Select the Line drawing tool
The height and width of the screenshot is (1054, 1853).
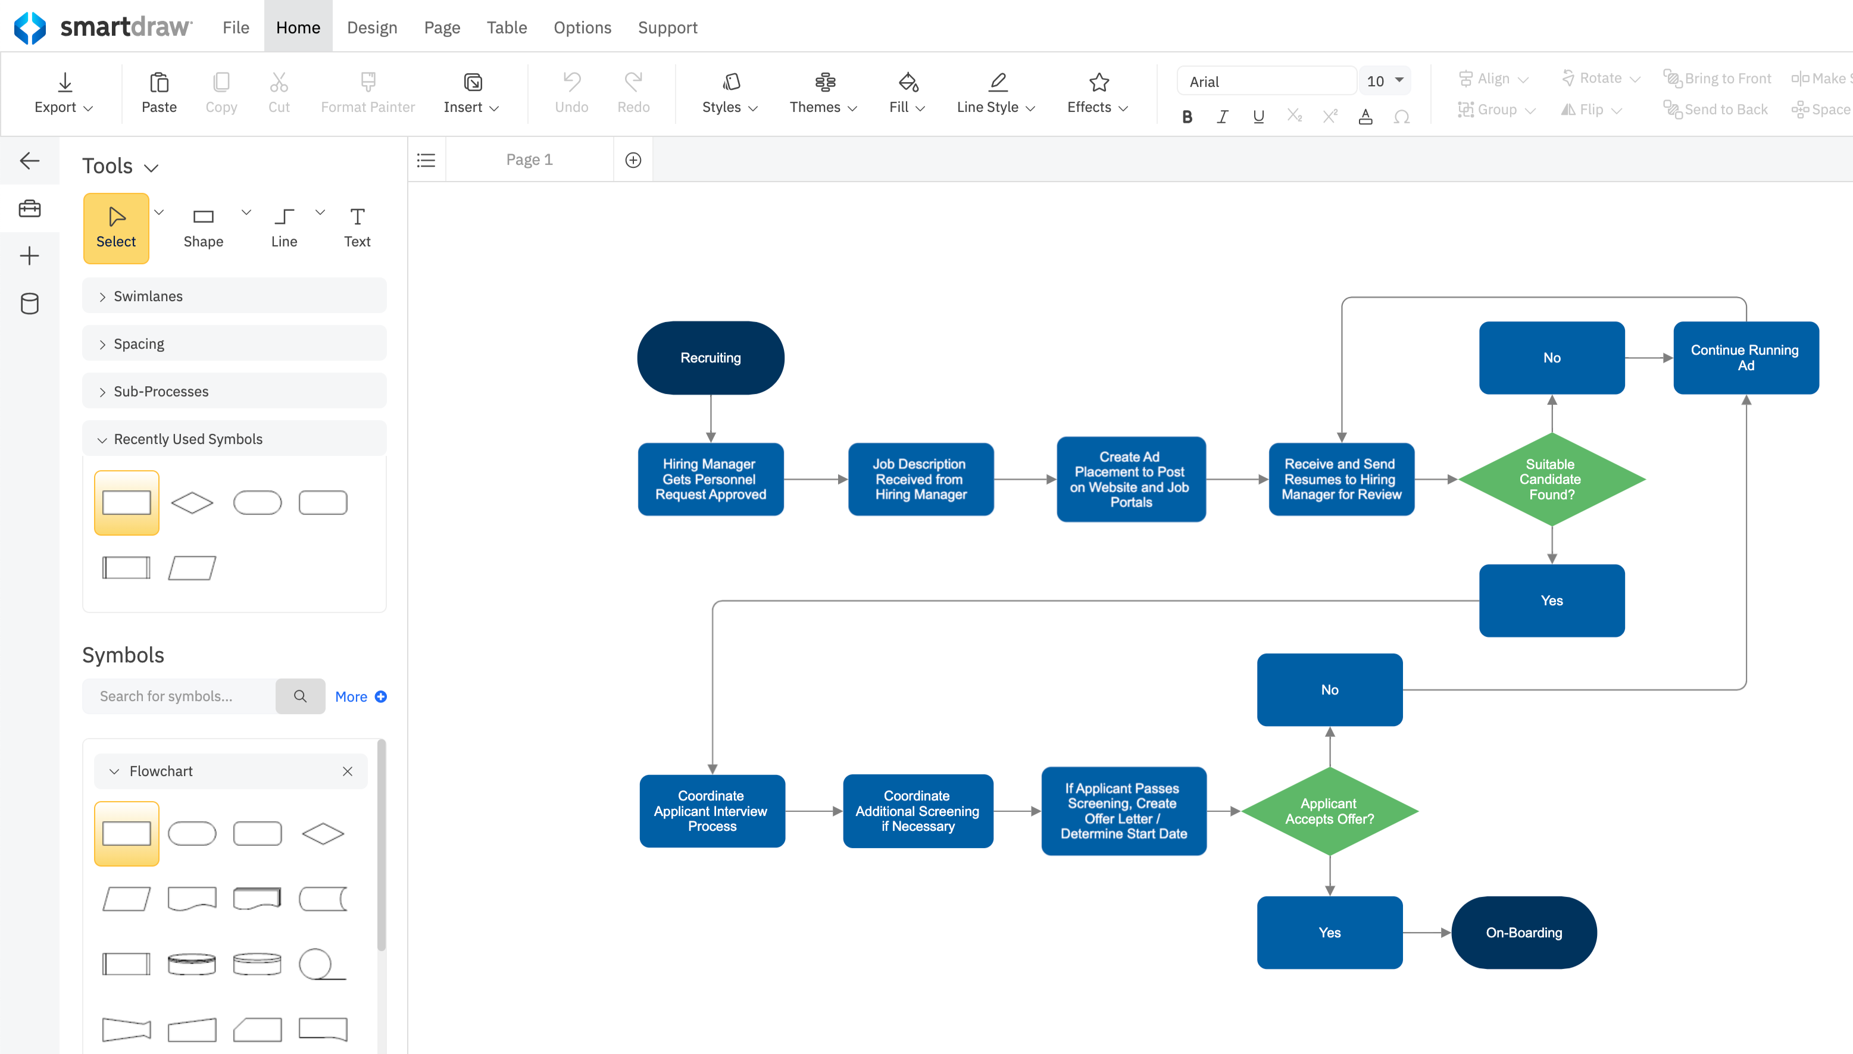click(x=284, y=227)
